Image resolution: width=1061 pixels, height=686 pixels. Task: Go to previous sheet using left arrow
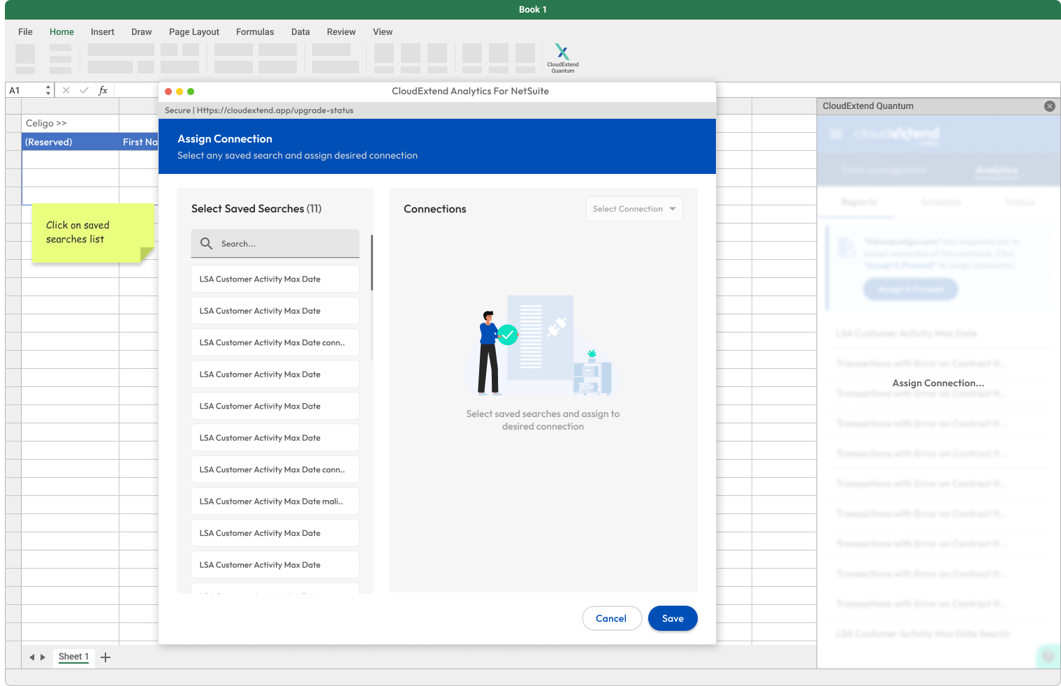pos(31,657)
